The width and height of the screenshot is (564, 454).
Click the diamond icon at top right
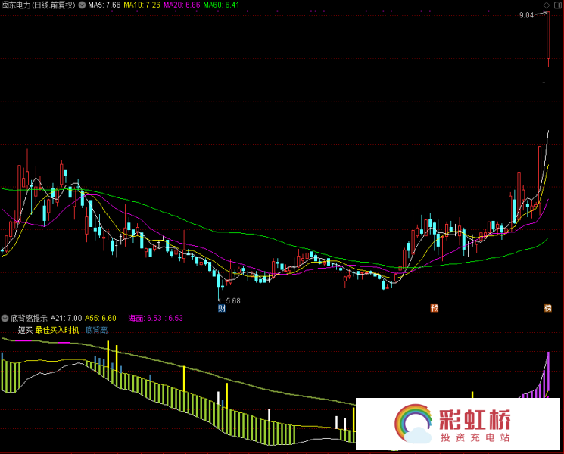tap(547, 5)
